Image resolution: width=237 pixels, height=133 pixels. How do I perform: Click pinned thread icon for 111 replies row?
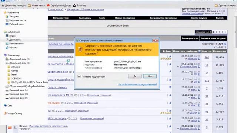[x=170, y=80]
